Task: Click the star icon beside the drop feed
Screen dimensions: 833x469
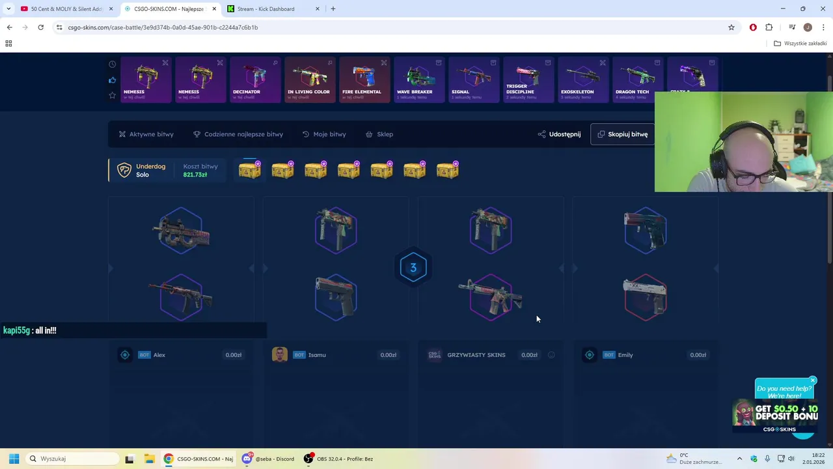Action: coord(112,95)
